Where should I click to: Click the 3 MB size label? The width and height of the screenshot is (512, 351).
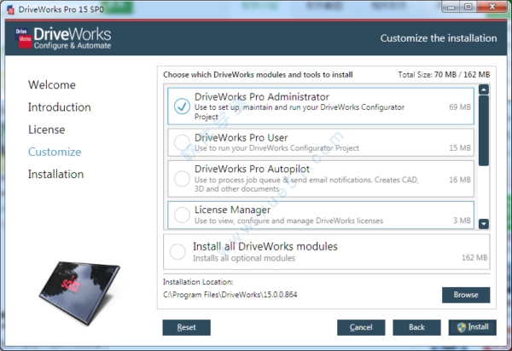pos(462,221)
